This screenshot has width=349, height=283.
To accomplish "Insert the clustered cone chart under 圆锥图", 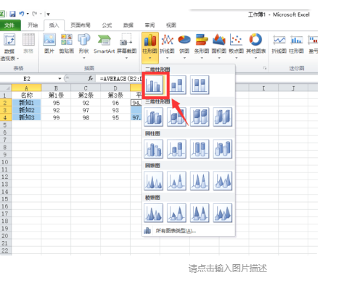I will click(154, 181).
